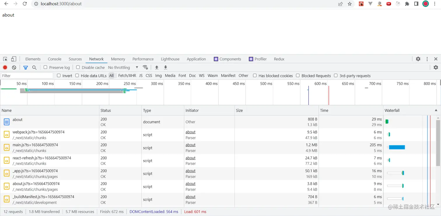This screenshot has width=441, height=216.
Task: Open DevTools settings gear
Action: coord(418,59)
